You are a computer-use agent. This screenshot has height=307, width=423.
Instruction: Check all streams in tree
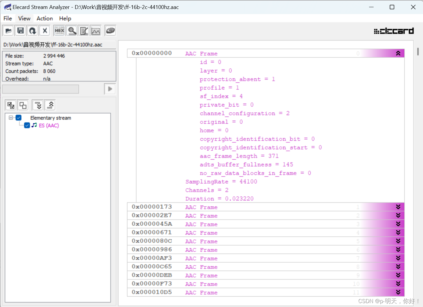coord(11,105)
